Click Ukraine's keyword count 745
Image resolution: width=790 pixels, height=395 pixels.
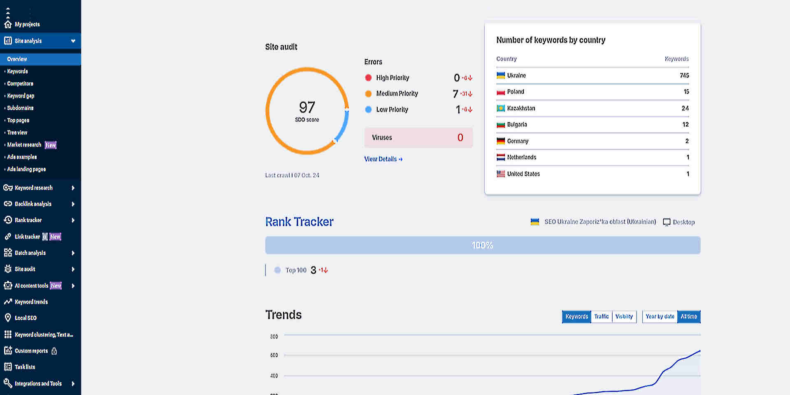684,75
